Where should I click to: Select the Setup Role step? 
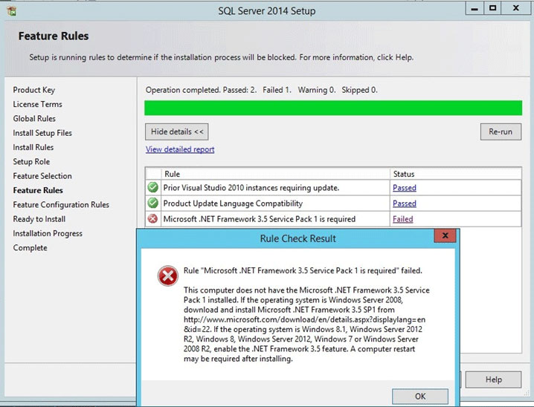31,161
